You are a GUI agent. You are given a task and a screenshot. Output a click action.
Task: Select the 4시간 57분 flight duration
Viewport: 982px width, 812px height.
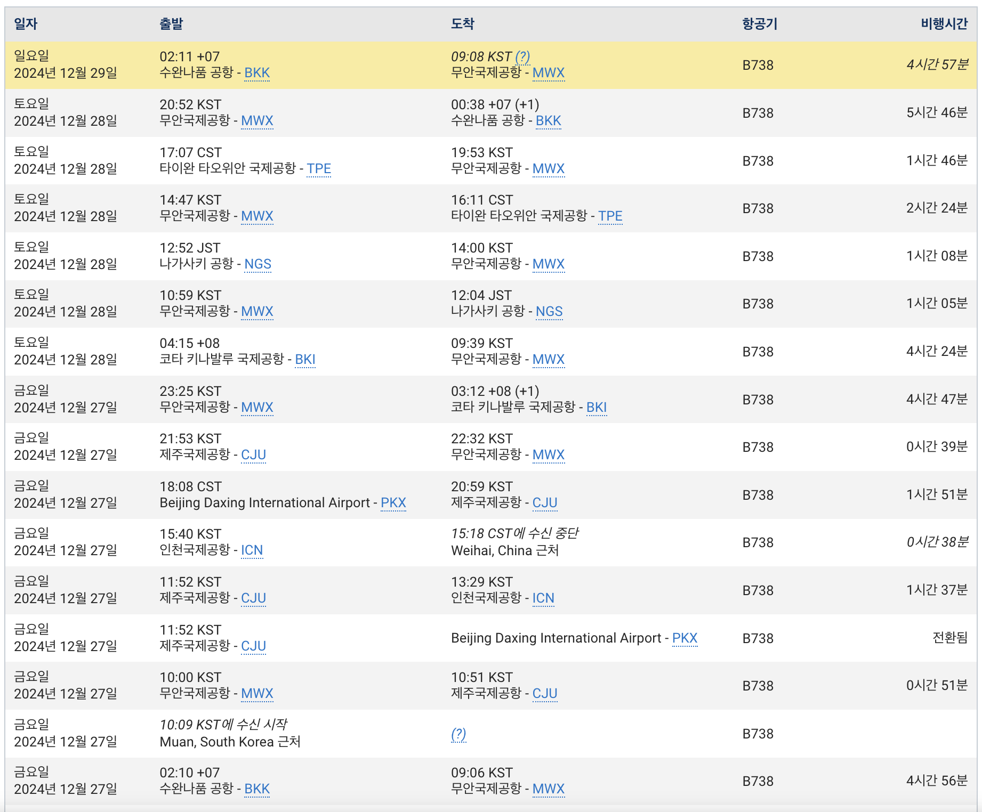[x=937, y=65]
